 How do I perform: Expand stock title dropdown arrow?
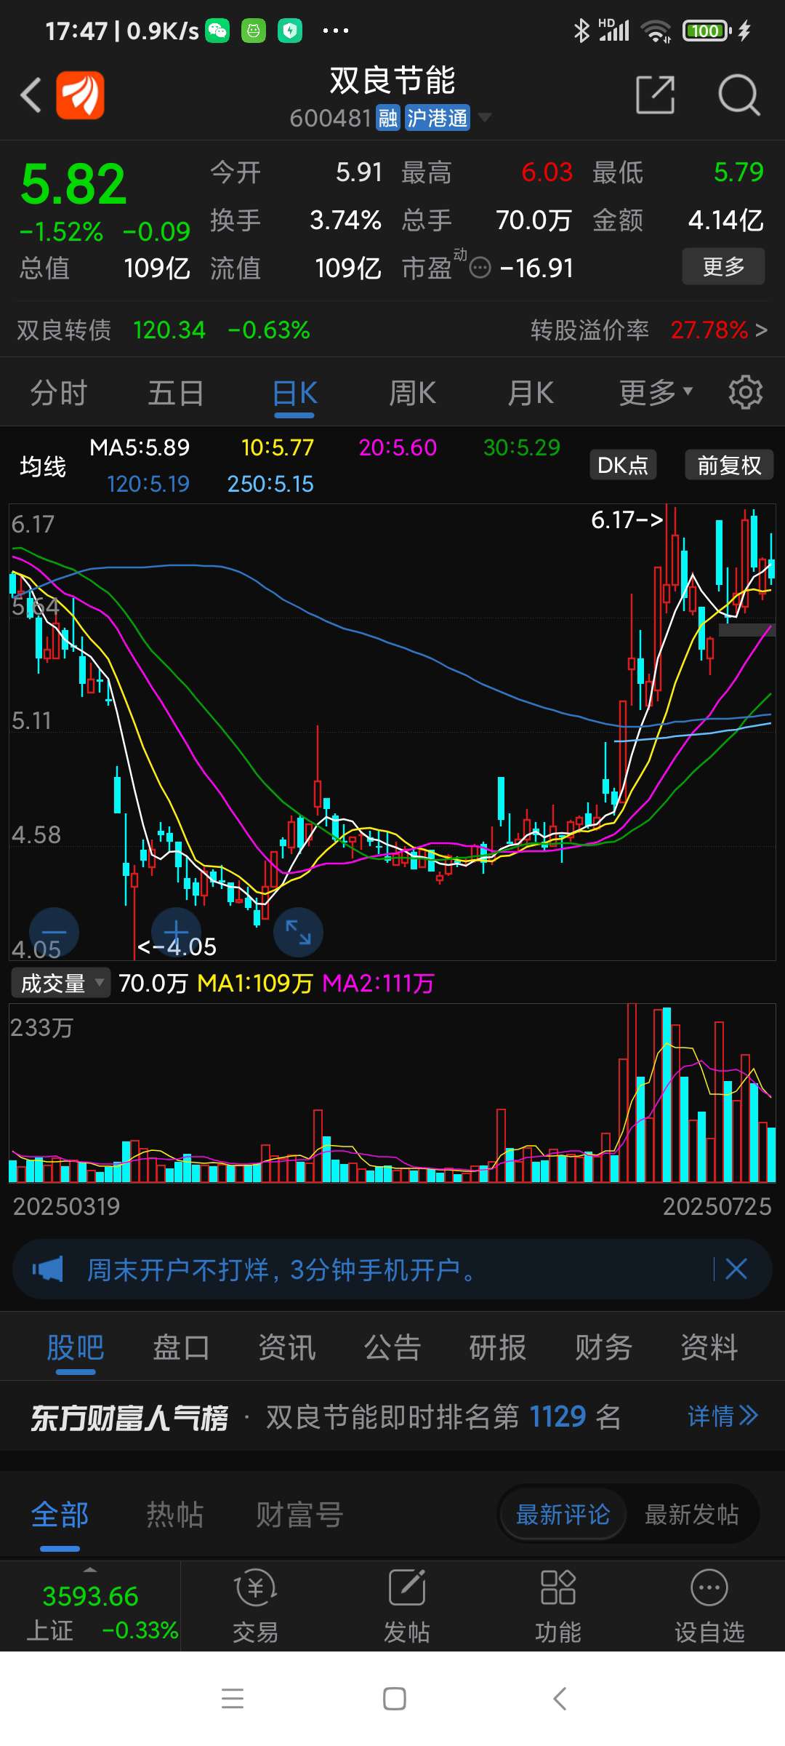coord(484,117)
